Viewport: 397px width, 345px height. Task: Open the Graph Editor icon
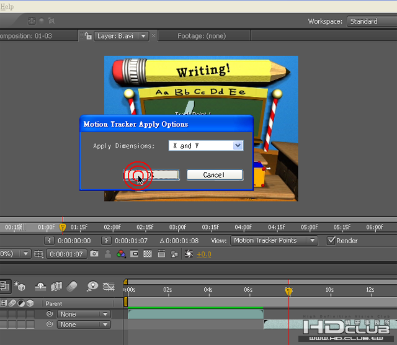pos(109,287)
